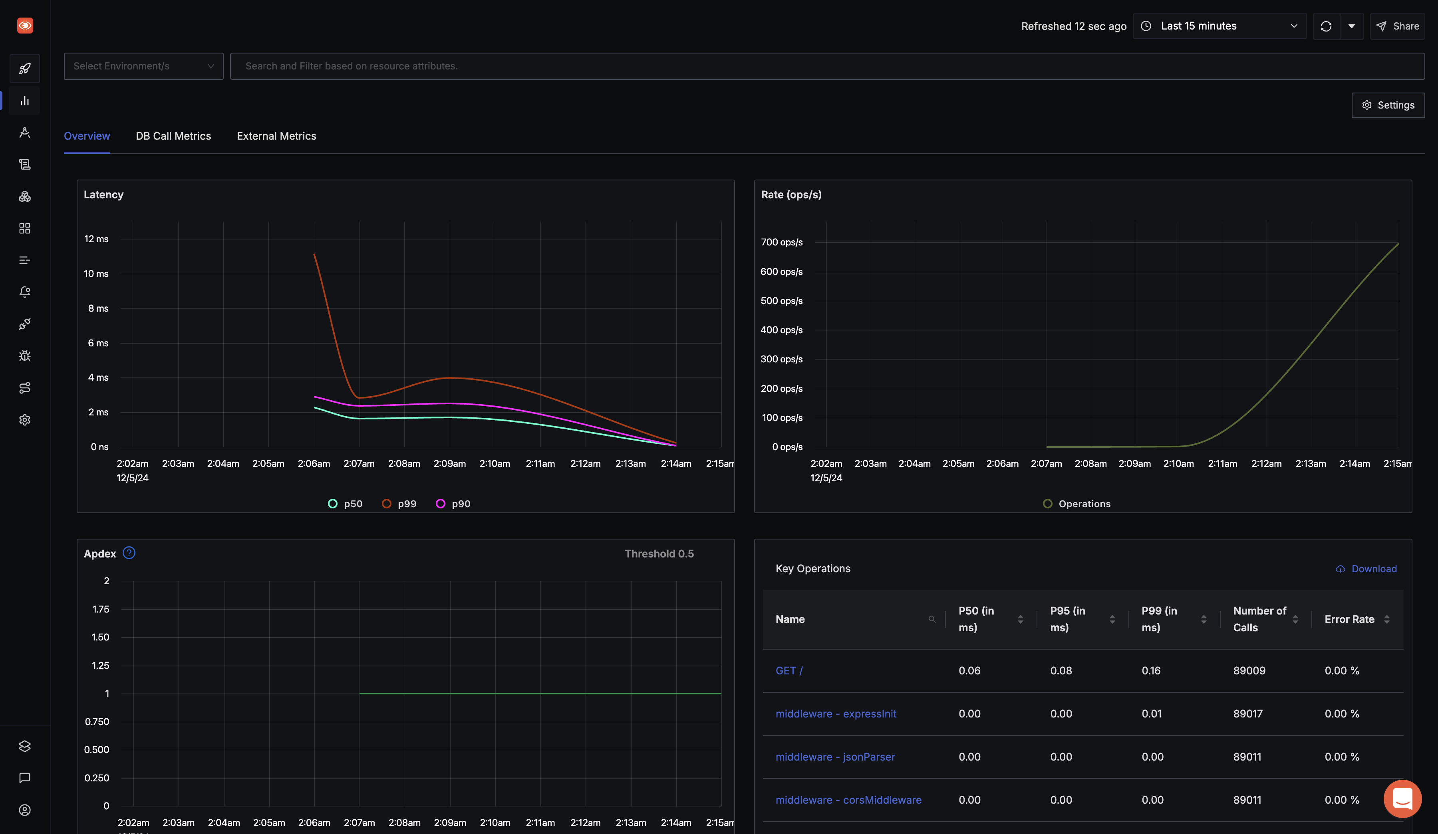Viewport: 1438px width, 834px height.
Task: Click the refresh icon in the top bar
Action: [x=1326, y=26]
